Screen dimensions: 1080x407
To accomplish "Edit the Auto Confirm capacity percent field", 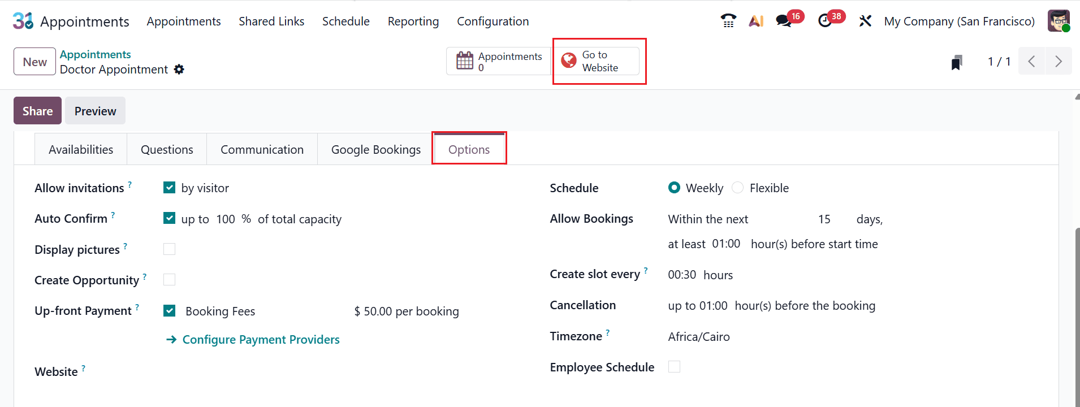I will [226, 219].
